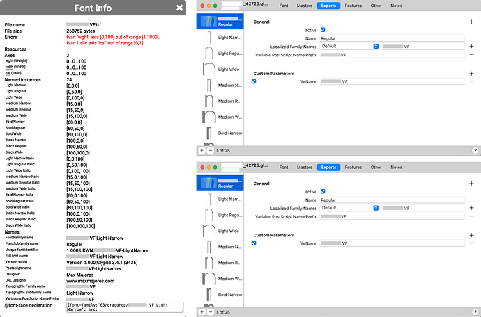Viewport: 481px width, 317px height.
Task: Toggle the active checkbox in upper window
Action: pos(322,30)
